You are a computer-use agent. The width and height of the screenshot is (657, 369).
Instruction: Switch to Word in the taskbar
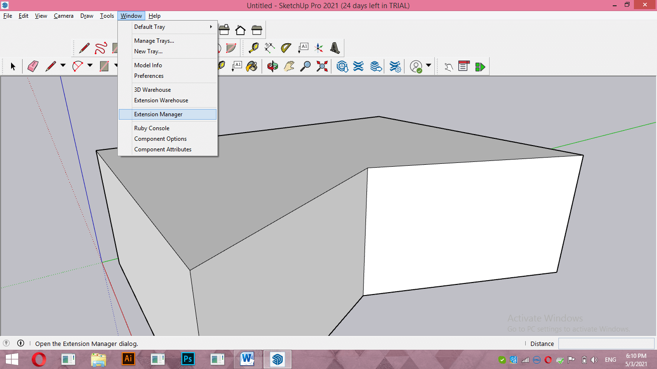(x=248, y=358)
